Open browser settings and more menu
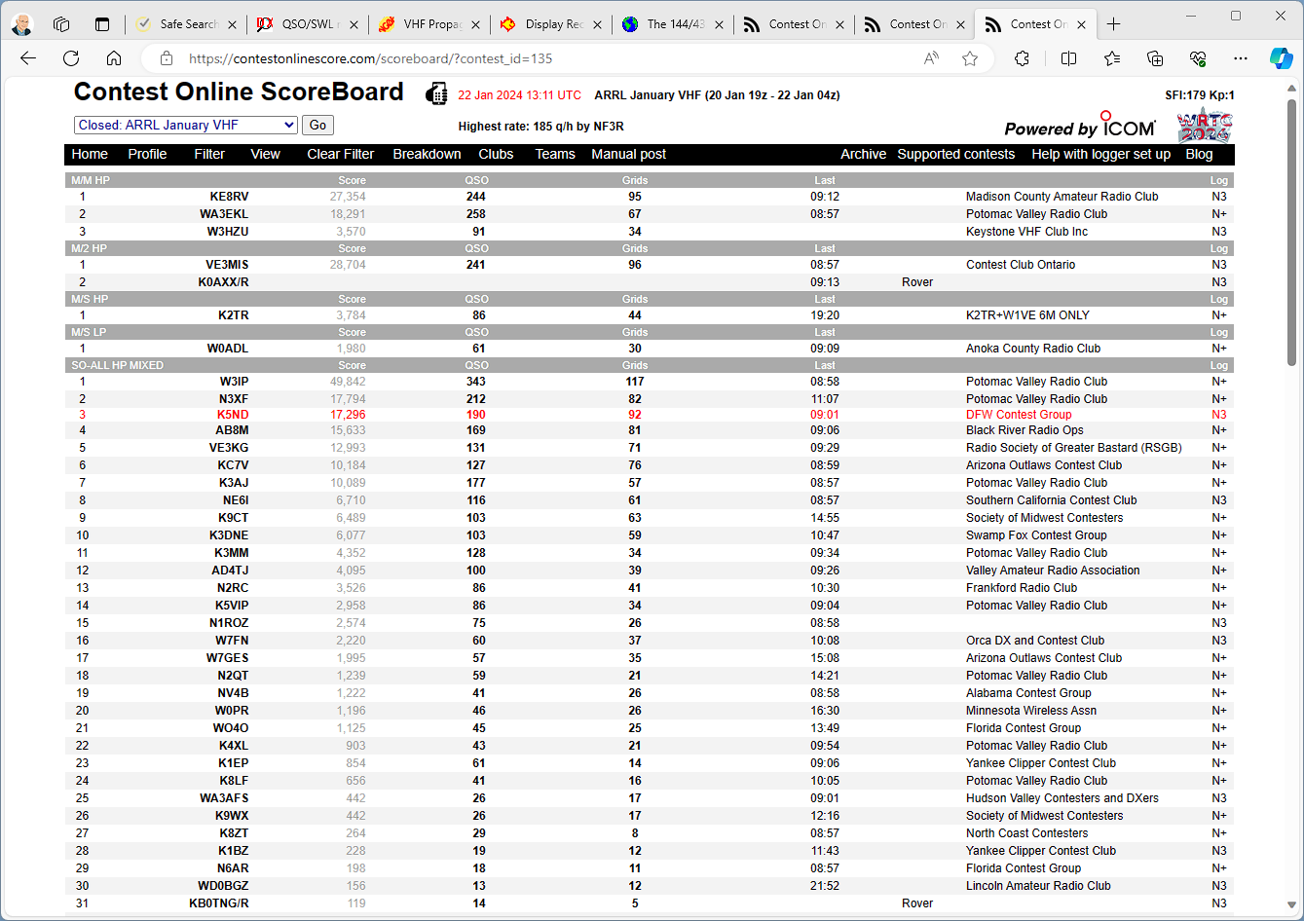This screenshot has height=921, width=1304. (1240, 58)
